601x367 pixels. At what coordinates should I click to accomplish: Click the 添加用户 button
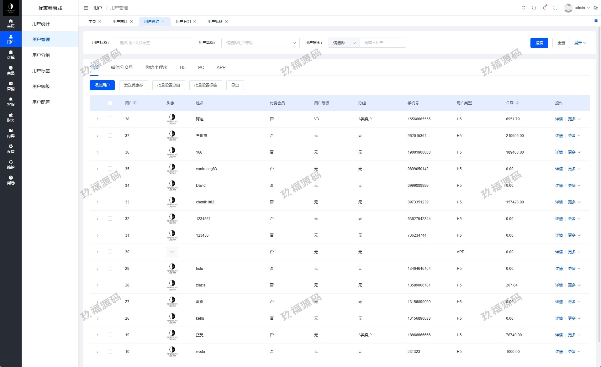102,85
